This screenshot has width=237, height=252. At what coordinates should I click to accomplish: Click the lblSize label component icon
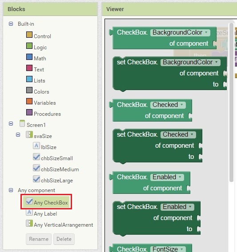[x=36, y=146]
